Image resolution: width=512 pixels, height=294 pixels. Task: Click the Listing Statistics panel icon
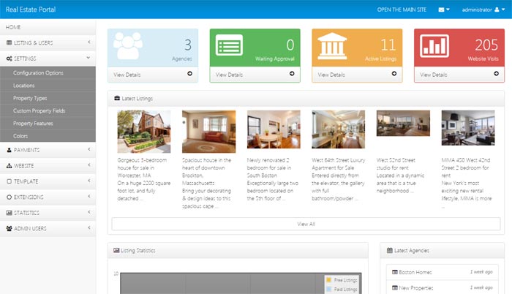116,250
